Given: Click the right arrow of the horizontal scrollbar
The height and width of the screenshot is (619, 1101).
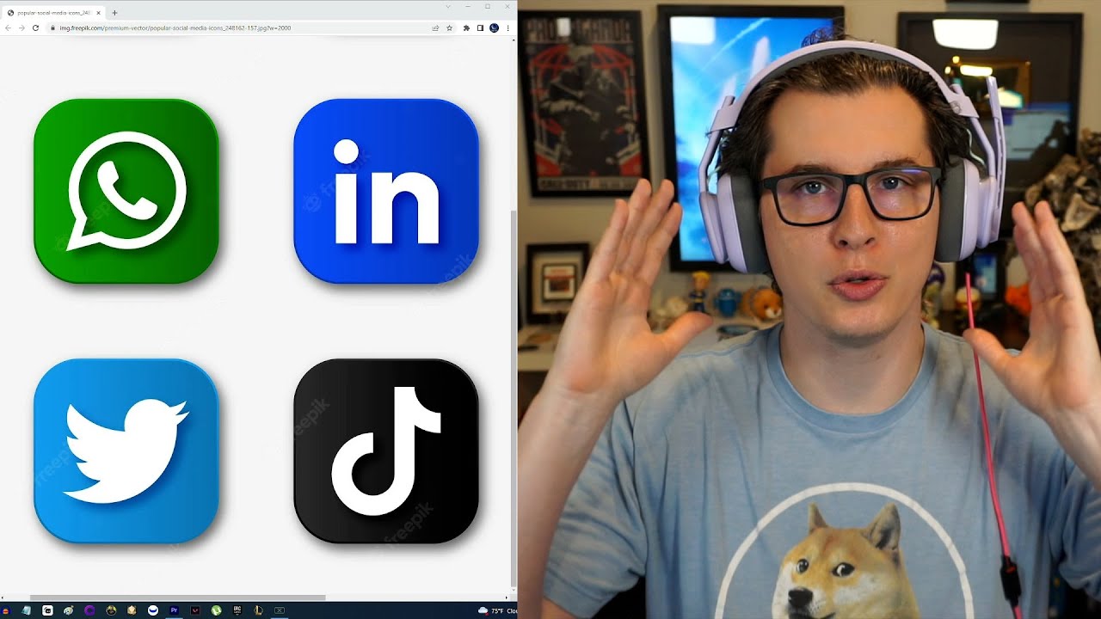Looking at the screenshot, I should tap(507, 598).
